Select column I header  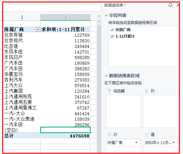[22, 17]
